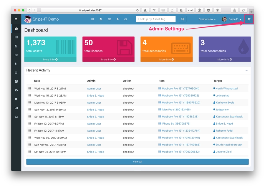265x187 pixels.
Task: Open People section in left sidebar
Action: [16, 82]
